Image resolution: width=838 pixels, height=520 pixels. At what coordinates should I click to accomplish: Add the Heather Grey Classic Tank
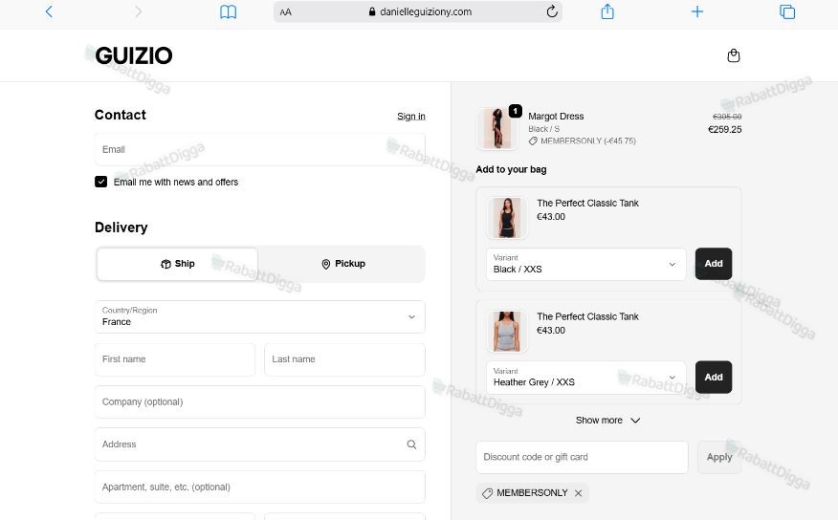714,378
